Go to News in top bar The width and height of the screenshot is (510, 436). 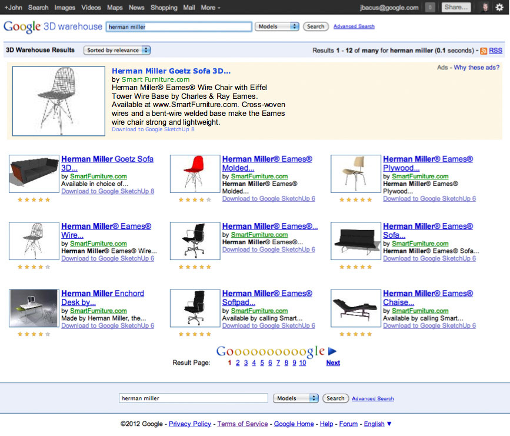point(136,8)
